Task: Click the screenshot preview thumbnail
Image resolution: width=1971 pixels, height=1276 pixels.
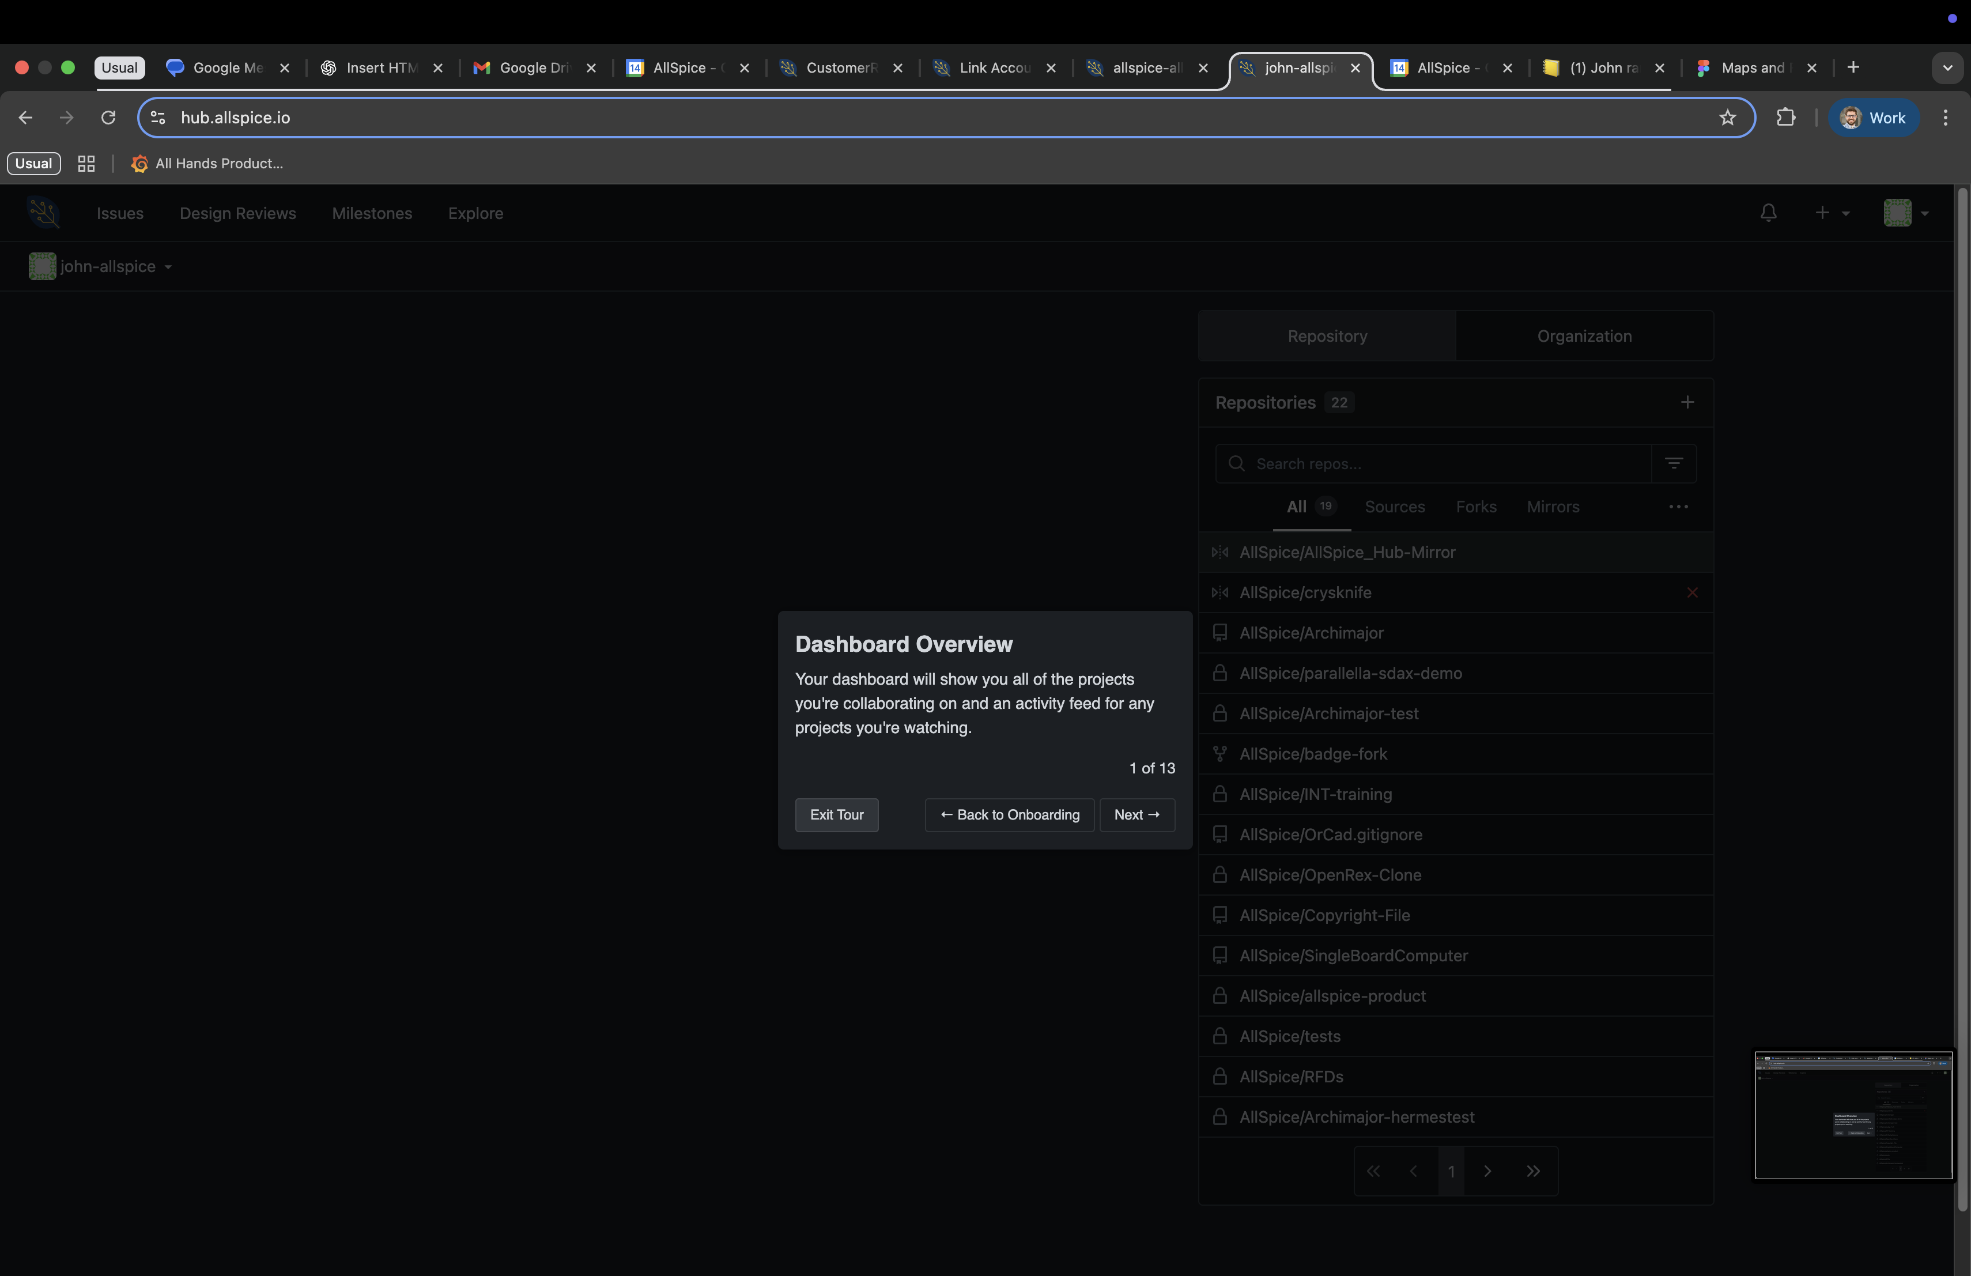Action: [1853, 1115]
